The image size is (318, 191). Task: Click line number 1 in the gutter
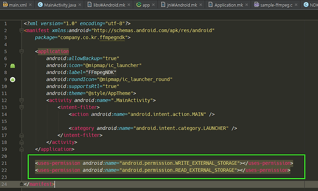coord(6,23)
